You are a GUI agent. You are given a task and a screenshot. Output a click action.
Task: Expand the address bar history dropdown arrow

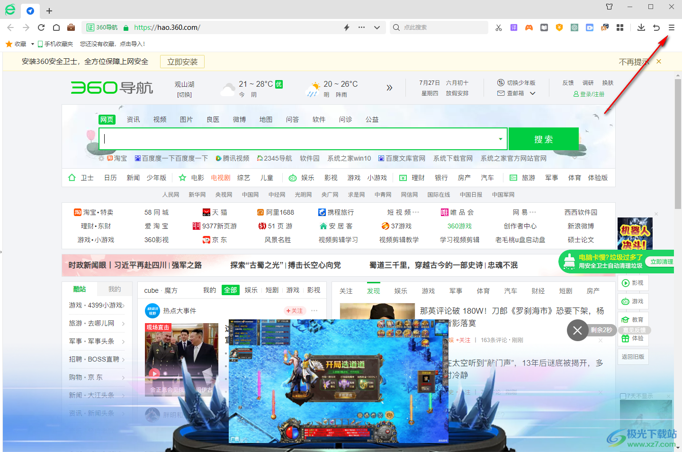pos(377,27)
